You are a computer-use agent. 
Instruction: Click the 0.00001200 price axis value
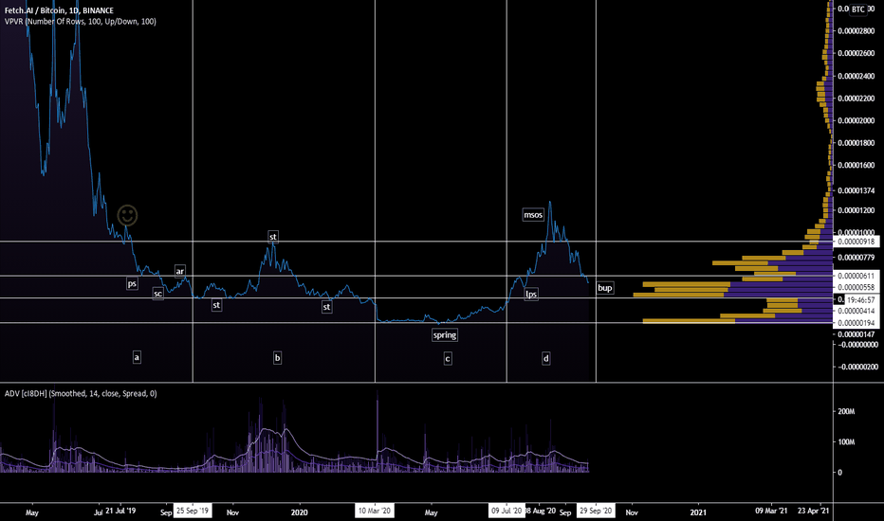(856, 210)
